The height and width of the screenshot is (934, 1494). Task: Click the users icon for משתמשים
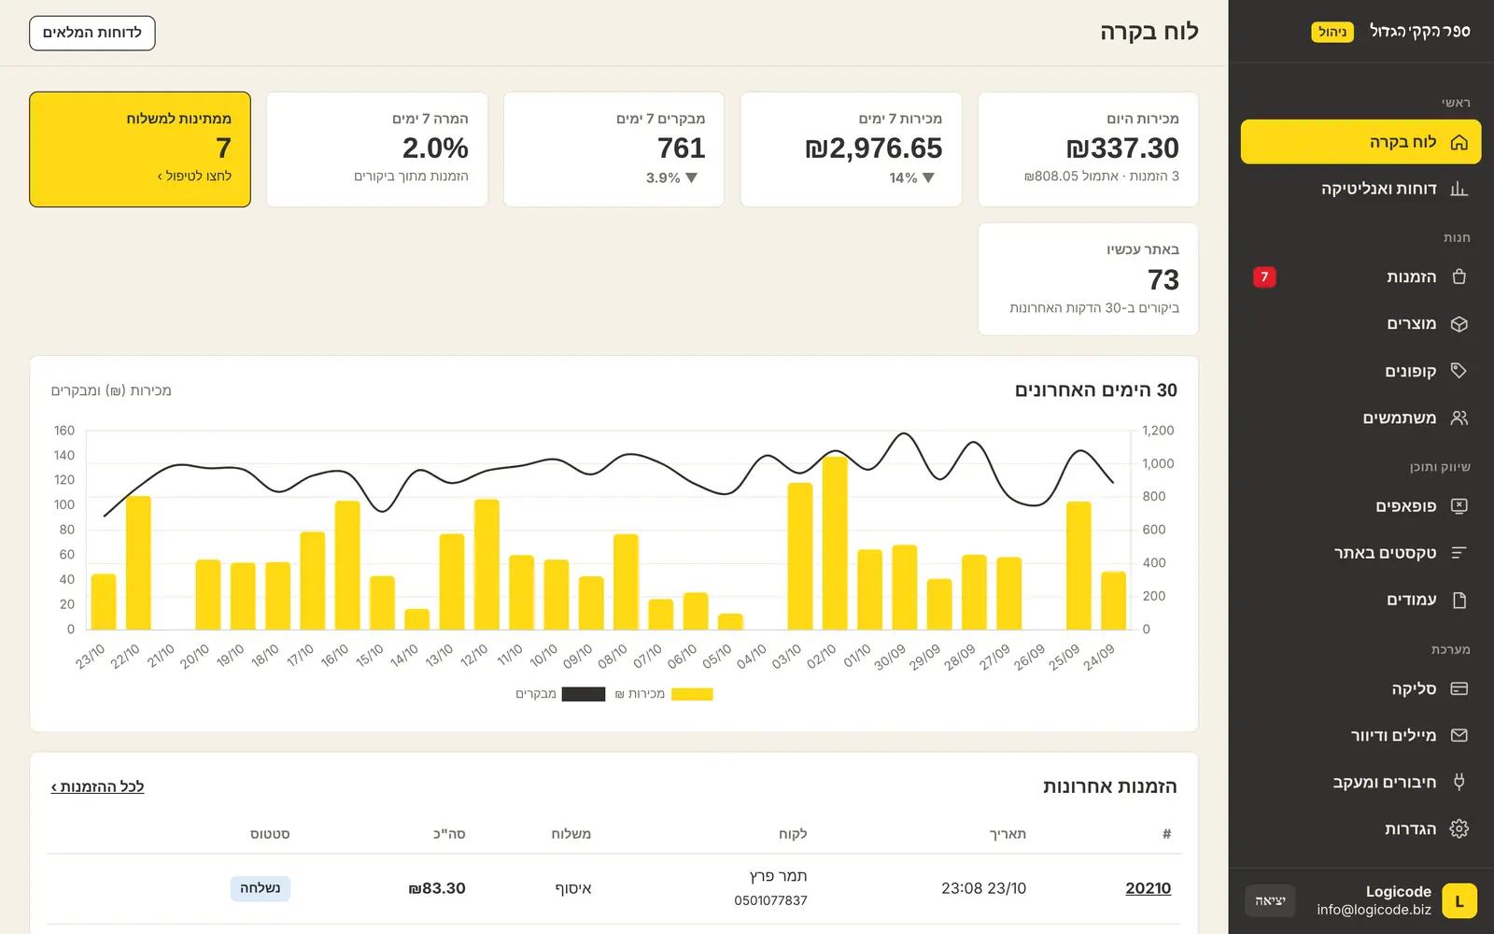(x=1459, y=417)
